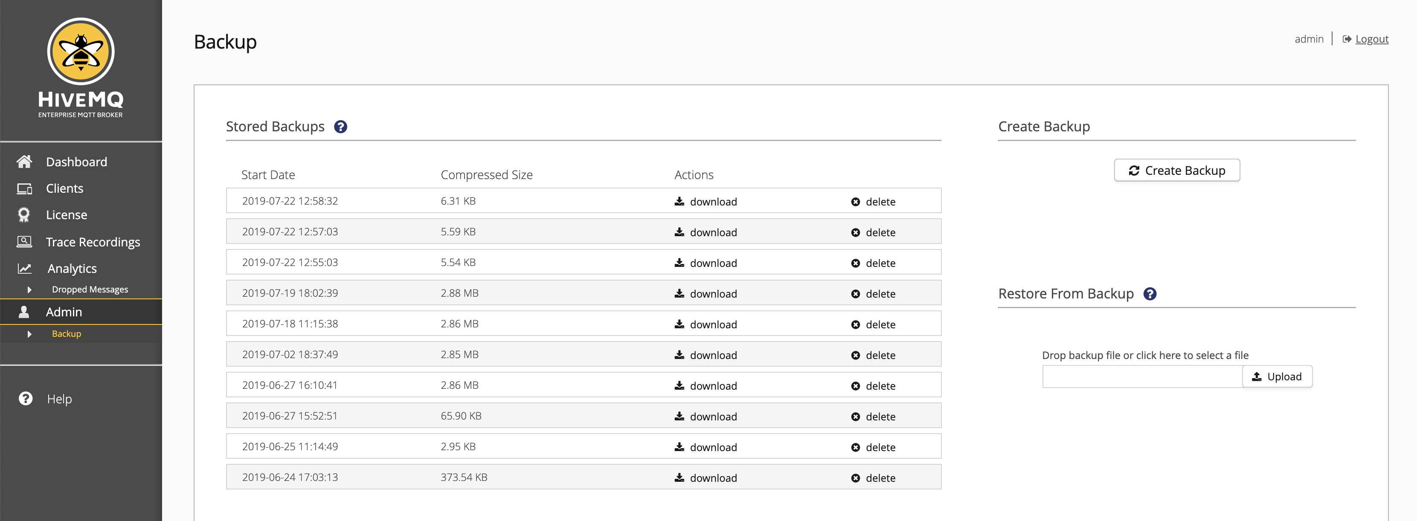Click download icon for 2019-07-22 12:58:32 backup
The image size is (1417, 521).
[x=679, y=202]
